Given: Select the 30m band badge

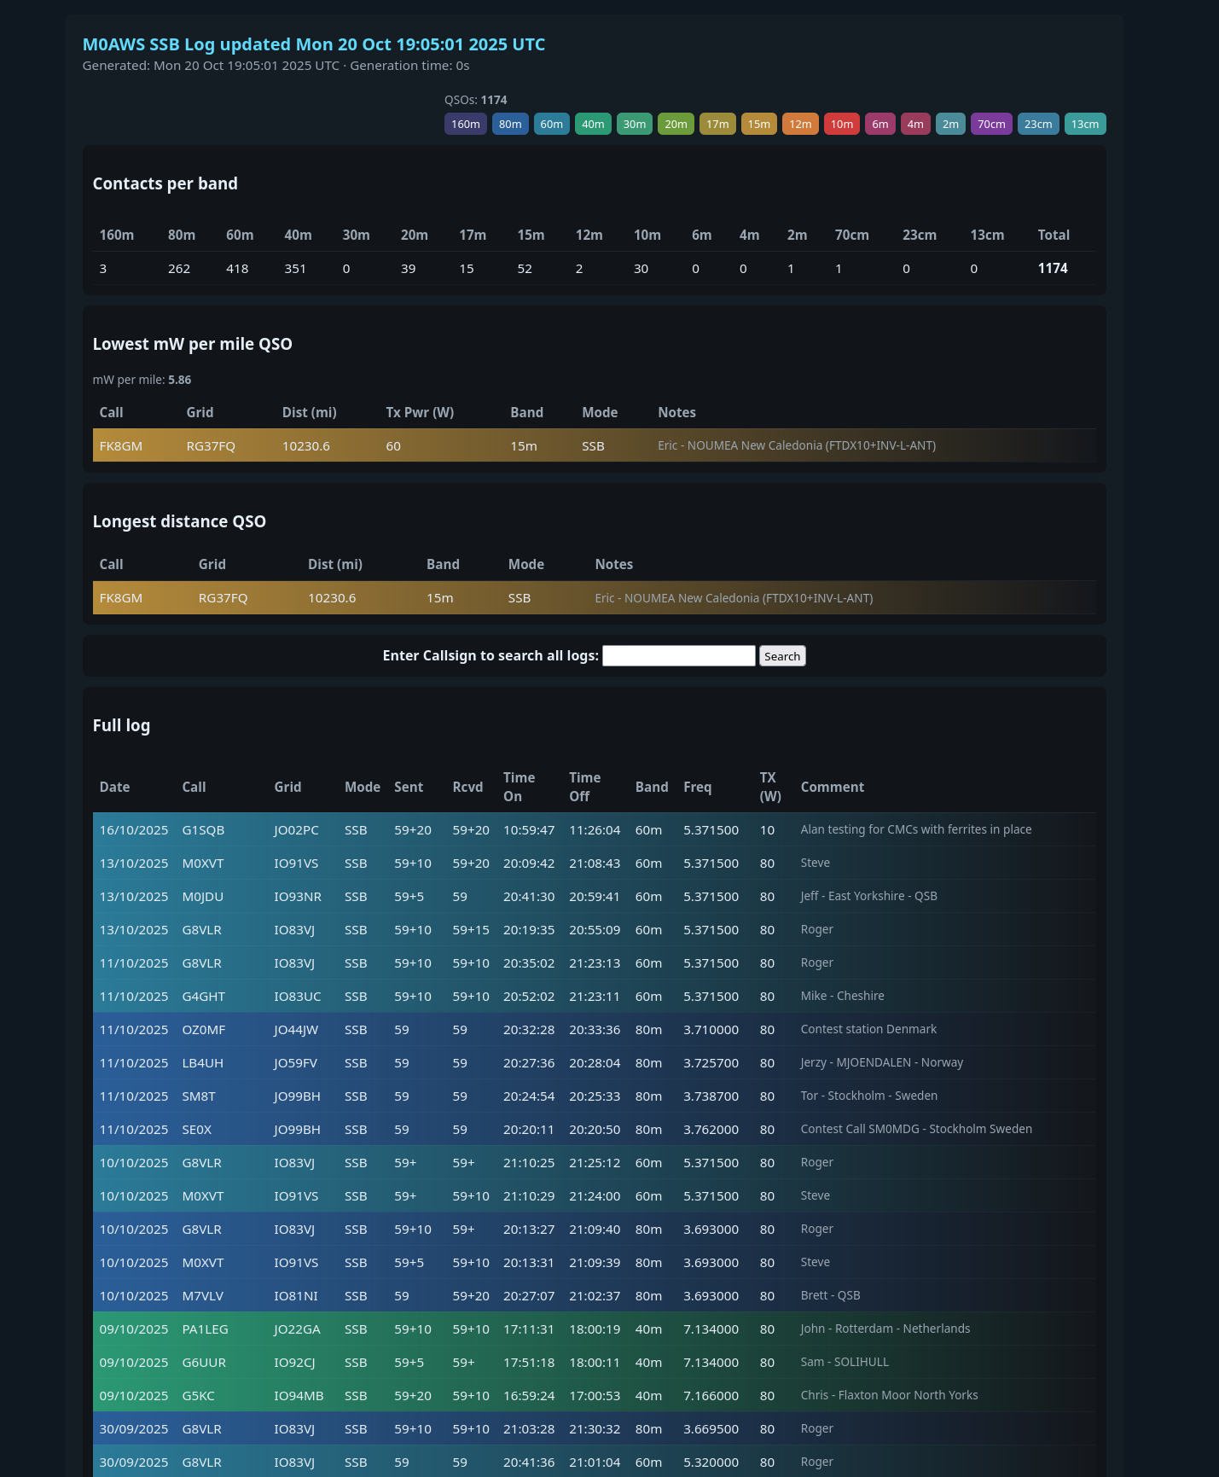Looking at the screenshot, I should point(634,124).
